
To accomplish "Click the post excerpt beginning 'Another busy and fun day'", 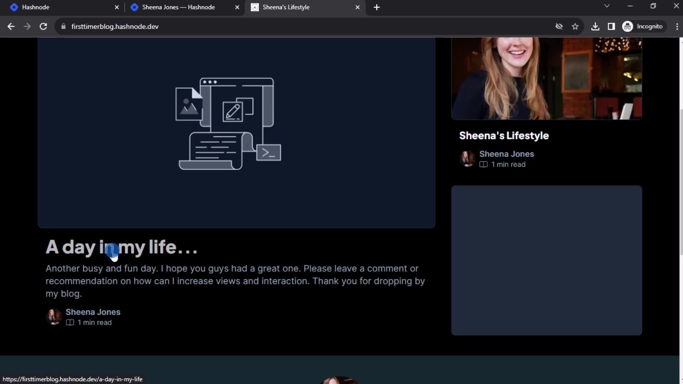I will [235, 281].
